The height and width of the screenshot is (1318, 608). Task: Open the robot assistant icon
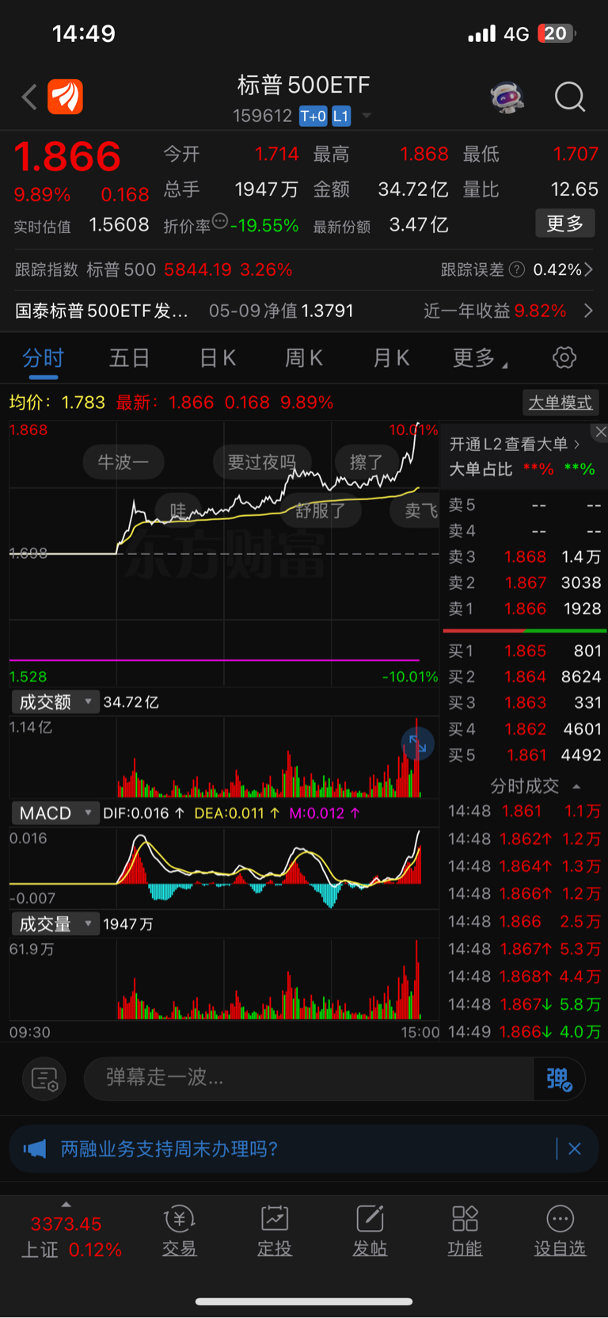click(507, 97)
